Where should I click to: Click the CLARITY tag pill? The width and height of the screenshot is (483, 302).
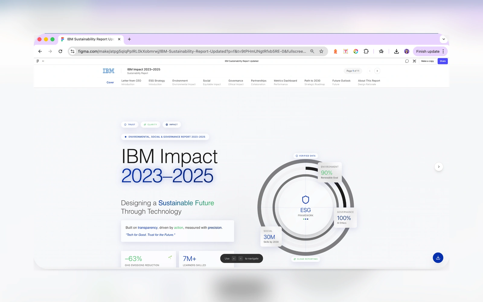150,124
